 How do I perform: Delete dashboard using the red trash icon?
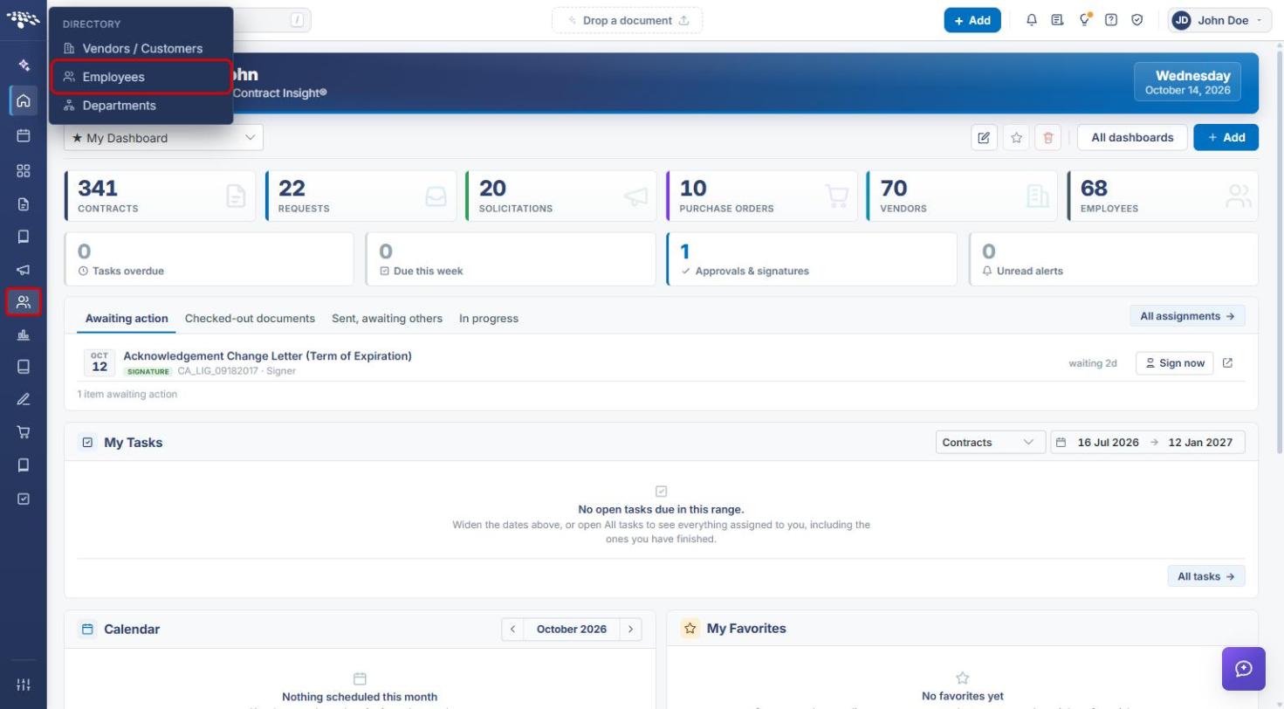pyautogui.click(x=1048, y=137)
